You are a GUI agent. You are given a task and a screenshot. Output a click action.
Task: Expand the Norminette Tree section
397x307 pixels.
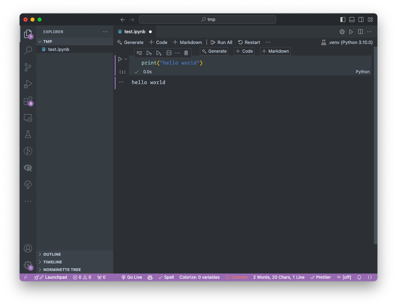coord(75,270)
